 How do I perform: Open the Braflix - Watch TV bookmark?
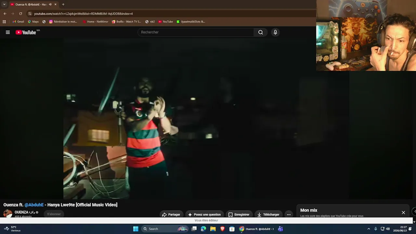pyautogui.click(x=126, y=22)
